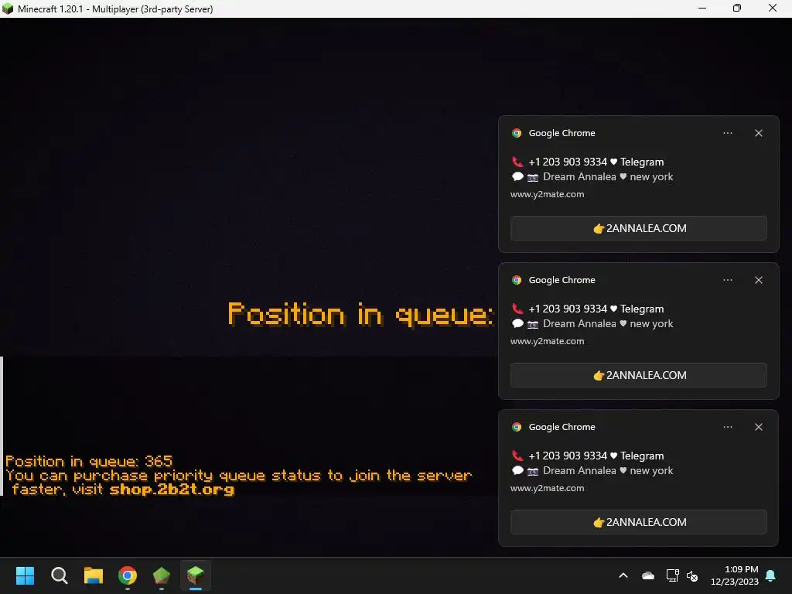Image resolution: width=792 pixels, height=594 pixels.
Task: Click the shop.2b2t.org link in chat
Action: point(172,490)
